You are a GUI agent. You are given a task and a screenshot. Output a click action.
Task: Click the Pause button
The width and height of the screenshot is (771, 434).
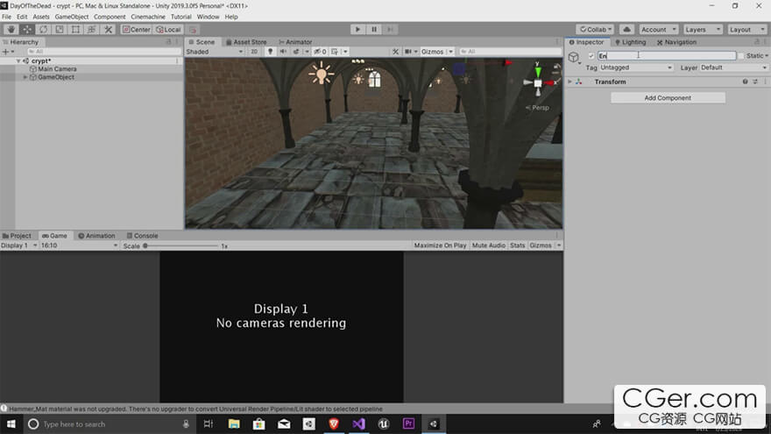pyautogui.click(x=374, y=29)
